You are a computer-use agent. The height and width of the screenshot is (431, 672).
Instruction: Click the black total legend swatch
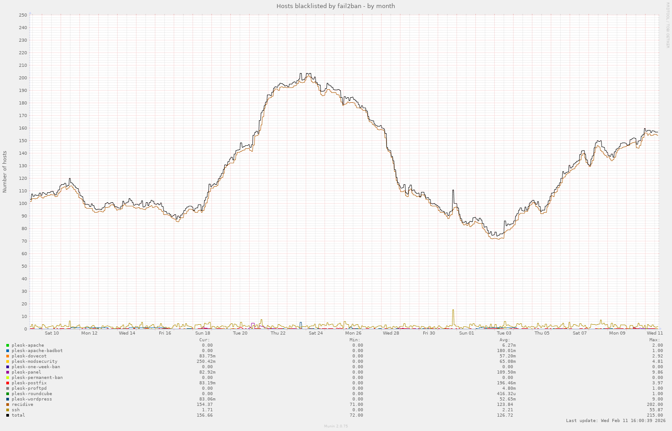[8, 415]
